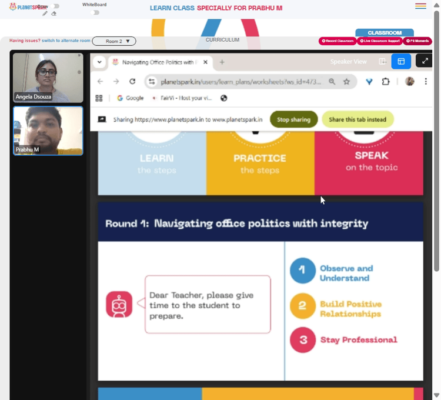Click the scrollbar up arrow
This screenshot has width=441, height=400.
(436, 5)
